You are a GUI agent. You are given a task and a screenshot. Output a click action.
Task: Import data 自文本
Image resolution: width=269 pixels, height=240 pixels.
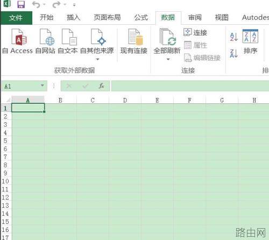tap(68, 41)
